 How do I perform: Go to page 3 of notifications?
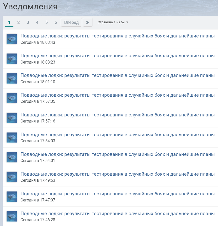(28, 22)
